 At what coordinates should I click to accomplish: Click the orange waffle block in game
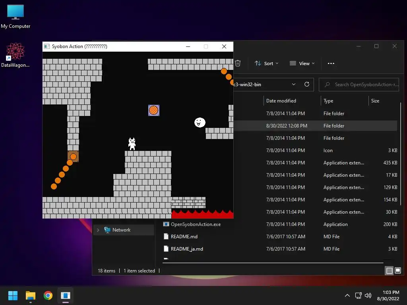click(x=154, y=110)
